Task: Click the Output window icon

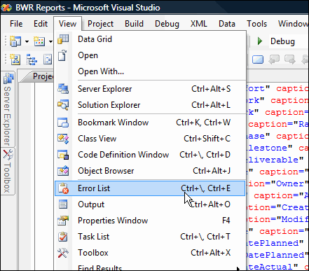Action: (x=63, y=204)
